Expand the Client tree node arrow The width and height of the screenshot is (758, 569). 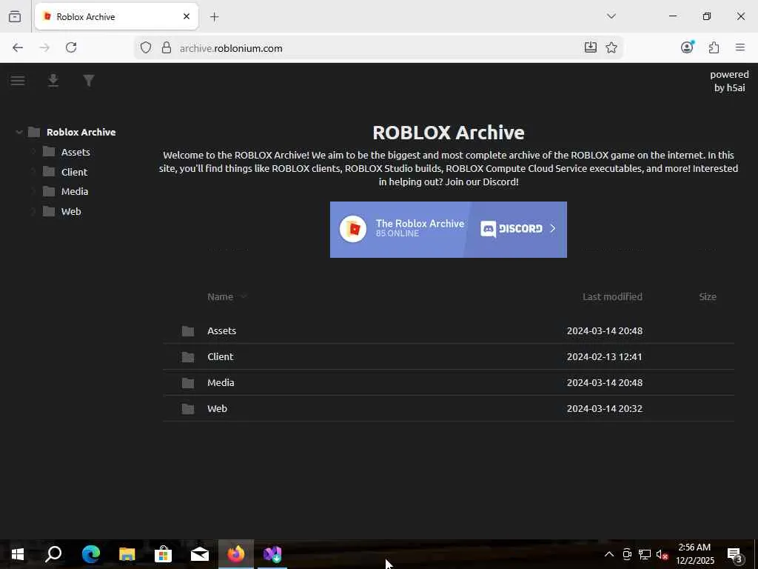[33, 172]
